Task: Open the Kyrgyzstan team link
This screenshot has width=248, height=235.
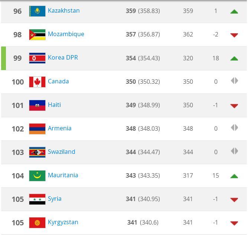Action: point(63,222)
